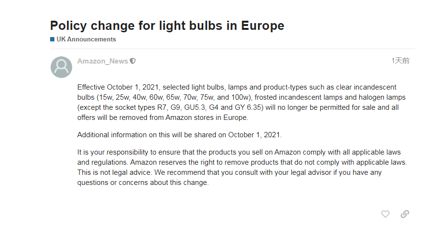Click the sentence "This is not legal advice"
Screen dimensions: 429x235
pos(114,172)
